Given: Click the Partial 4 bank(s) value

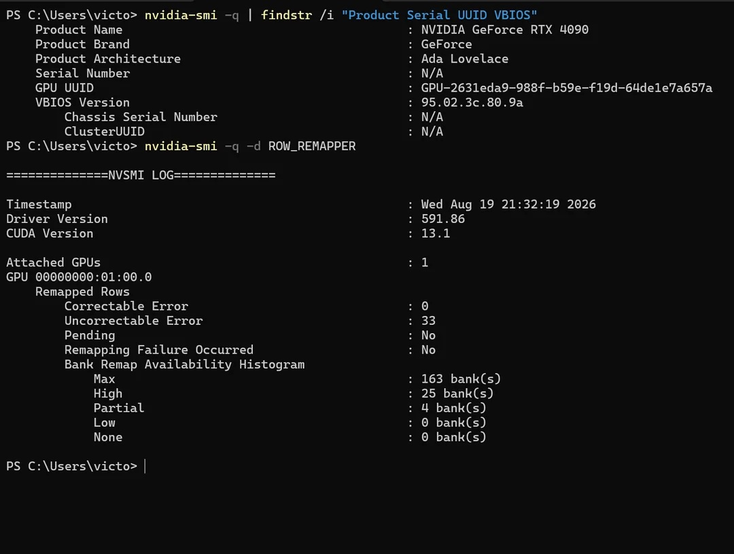Looking at the screenshot, I should click(x=453, y=409).
